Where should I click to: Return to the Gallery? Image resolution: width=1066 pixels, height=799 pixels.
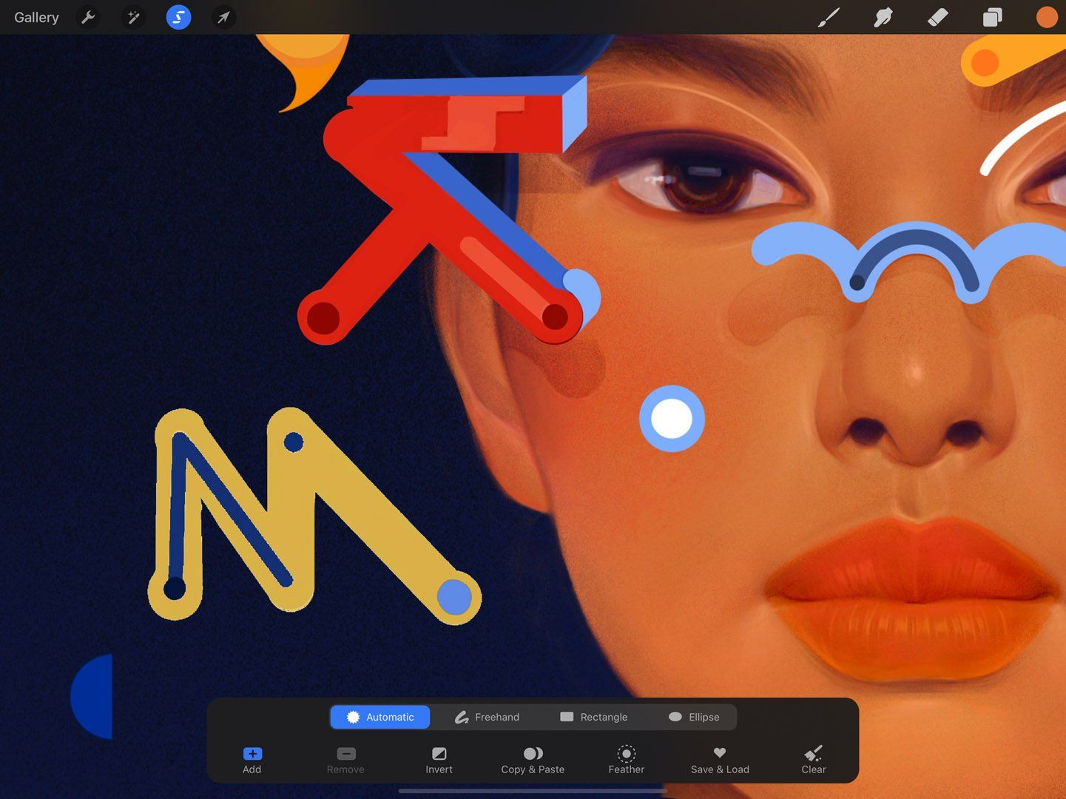[36, 17]
